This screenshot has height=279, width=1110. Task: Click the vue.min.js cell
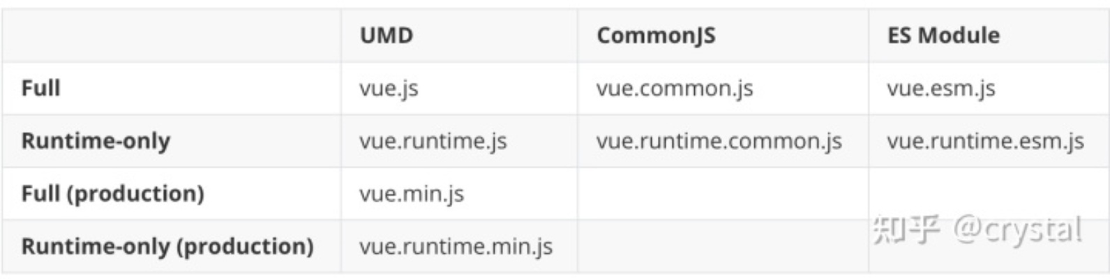412,193
